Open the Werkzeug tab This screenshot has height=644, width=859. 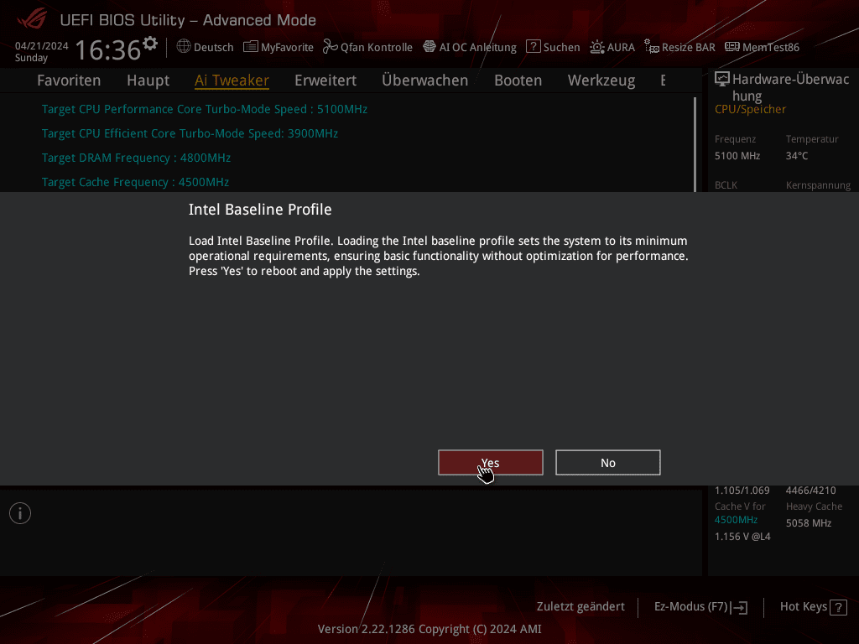click(x=601, y=80)
